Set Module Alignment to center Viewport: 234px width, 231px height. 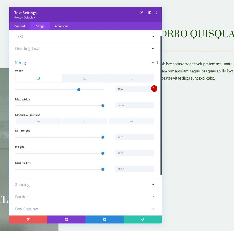pyautogui.click(x=85, y=121)
